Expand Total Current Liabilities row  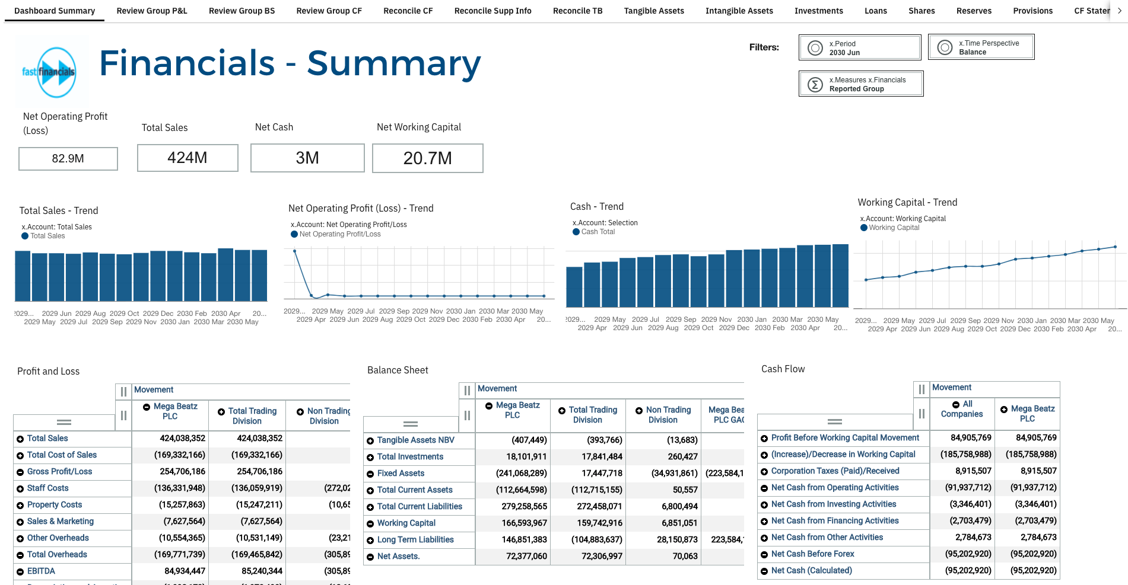point(370,507)
